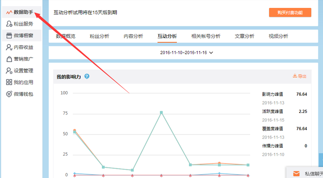The image size is (323, 178).
Task: Open 微博钱包 sidebar entry
Action: (x=22, y=94)
